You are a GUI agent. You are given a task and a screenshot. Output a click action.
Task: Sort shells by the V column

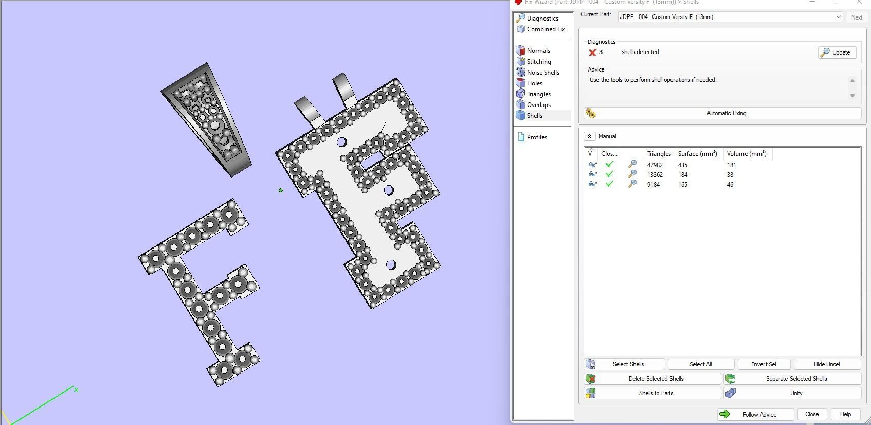[x=591, y=154]
